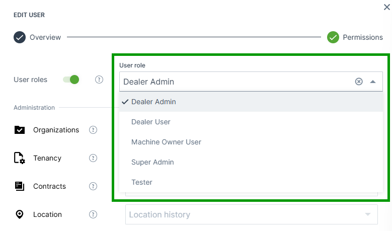Image resolution: width=392 pixels, height=231 pixels.
Task: Open help icon next to Contracts
Action: pos(93,186)
